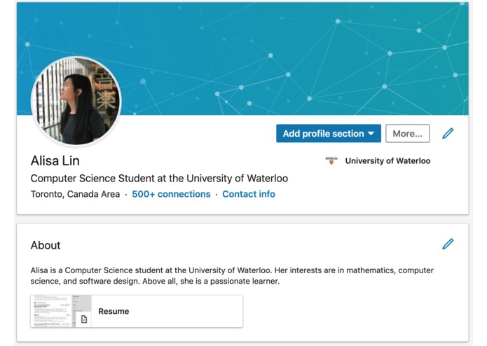Expand the Add profile section dropdown arrow
The height and width of the screenshot is (346, 487).
coord(371,134)
